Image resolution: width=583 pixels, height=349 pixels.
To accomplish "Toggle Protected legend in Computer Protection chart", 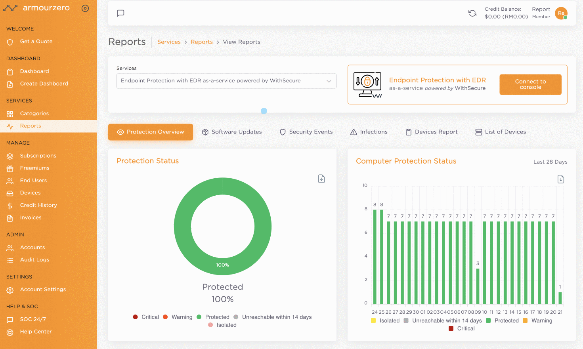I will click(502, 320).
